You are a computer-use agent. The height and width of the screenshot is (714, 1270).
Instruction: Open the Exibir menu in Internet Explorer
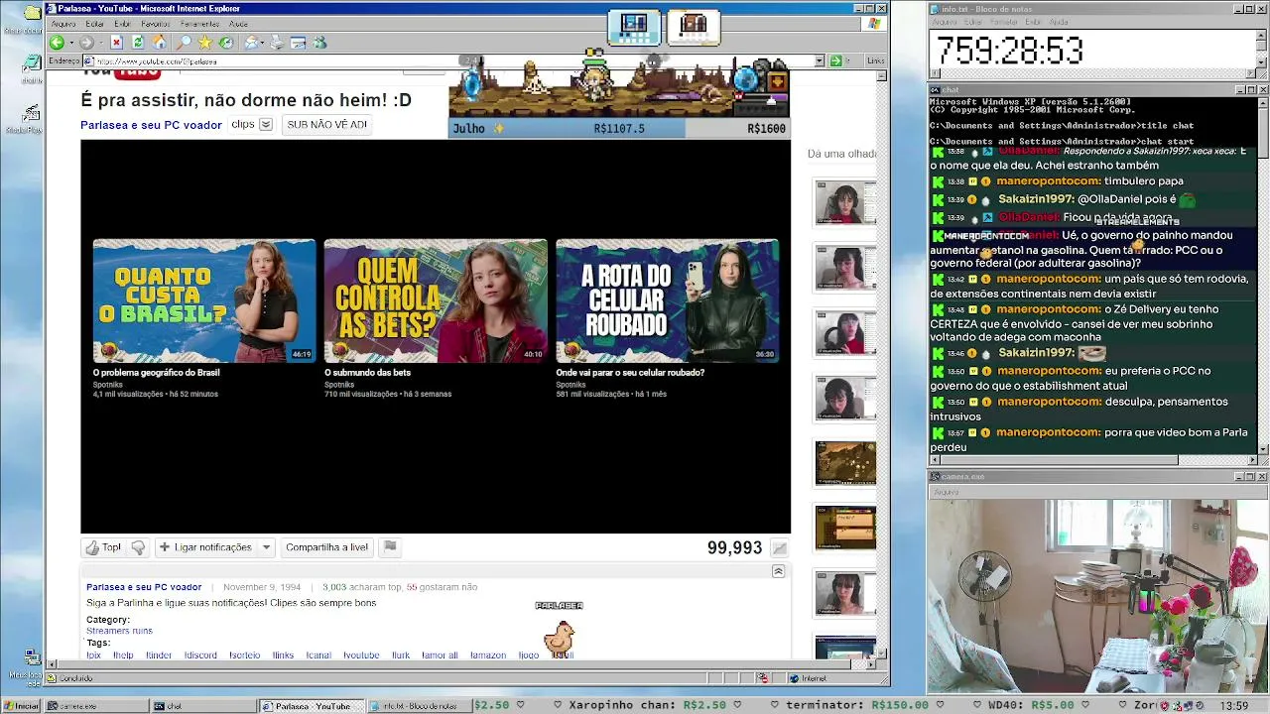click(x=122, y=24)
